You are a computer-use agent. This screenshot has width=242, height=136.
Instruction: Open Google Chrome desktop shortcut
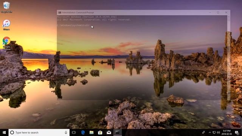(x=6, y=43)
